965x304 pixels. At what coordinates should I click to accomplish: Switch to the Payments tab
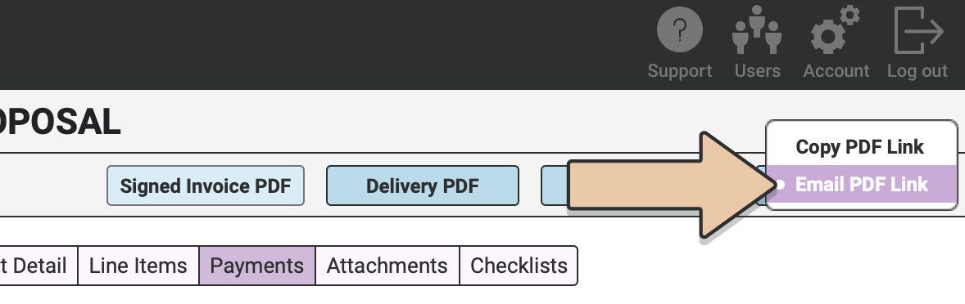(256, 266)
